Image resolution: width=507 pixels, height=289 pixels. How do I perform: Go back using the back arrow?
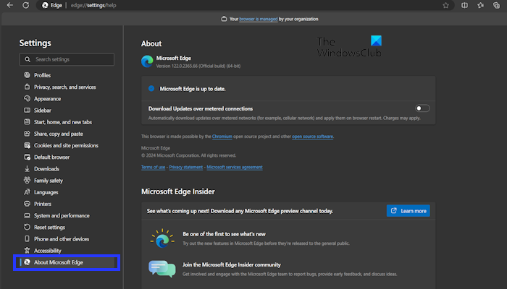[x=10, y=5]
